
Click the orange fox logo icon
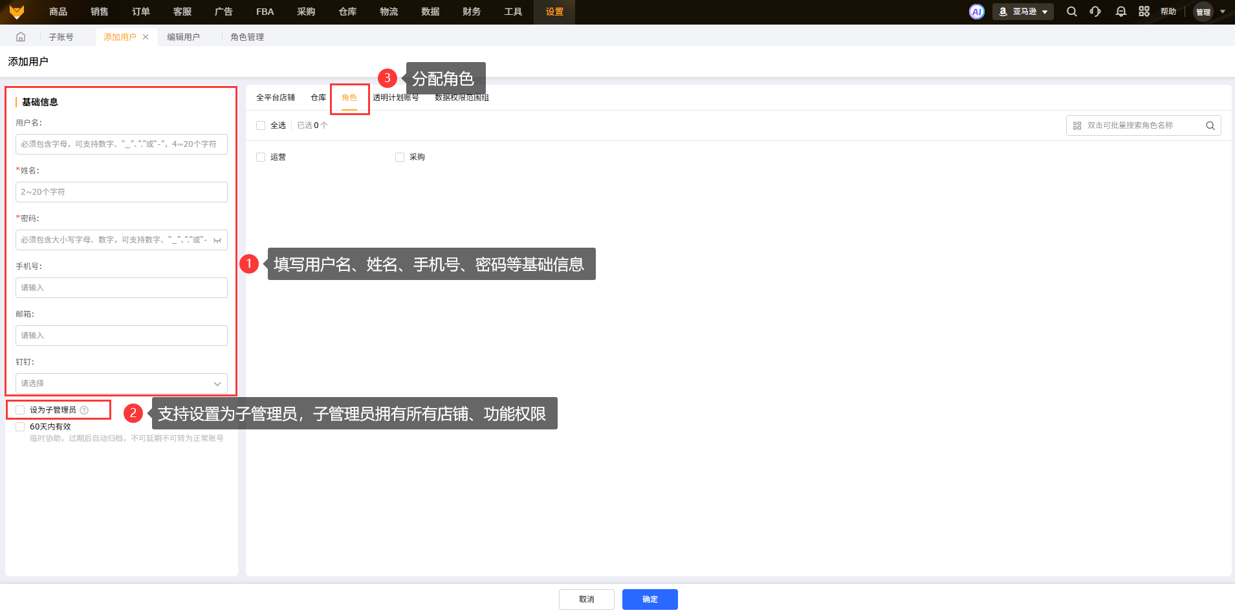[17, 12]
